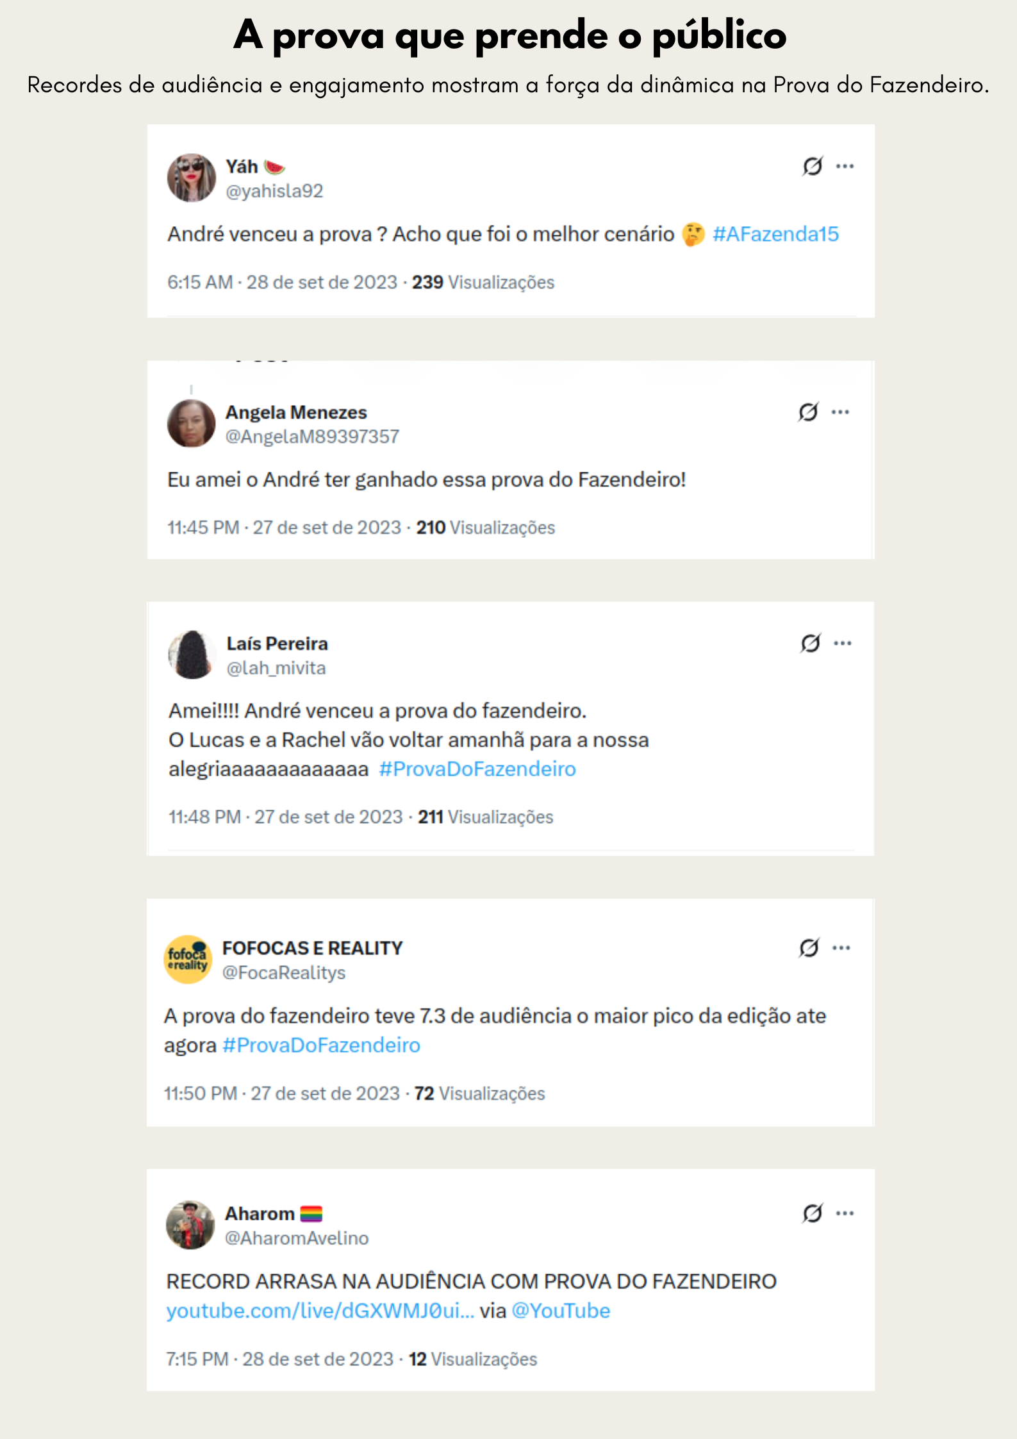Click the @AngelaM89397357 handle
The image size is (1017, 1439).
point(312,437)
